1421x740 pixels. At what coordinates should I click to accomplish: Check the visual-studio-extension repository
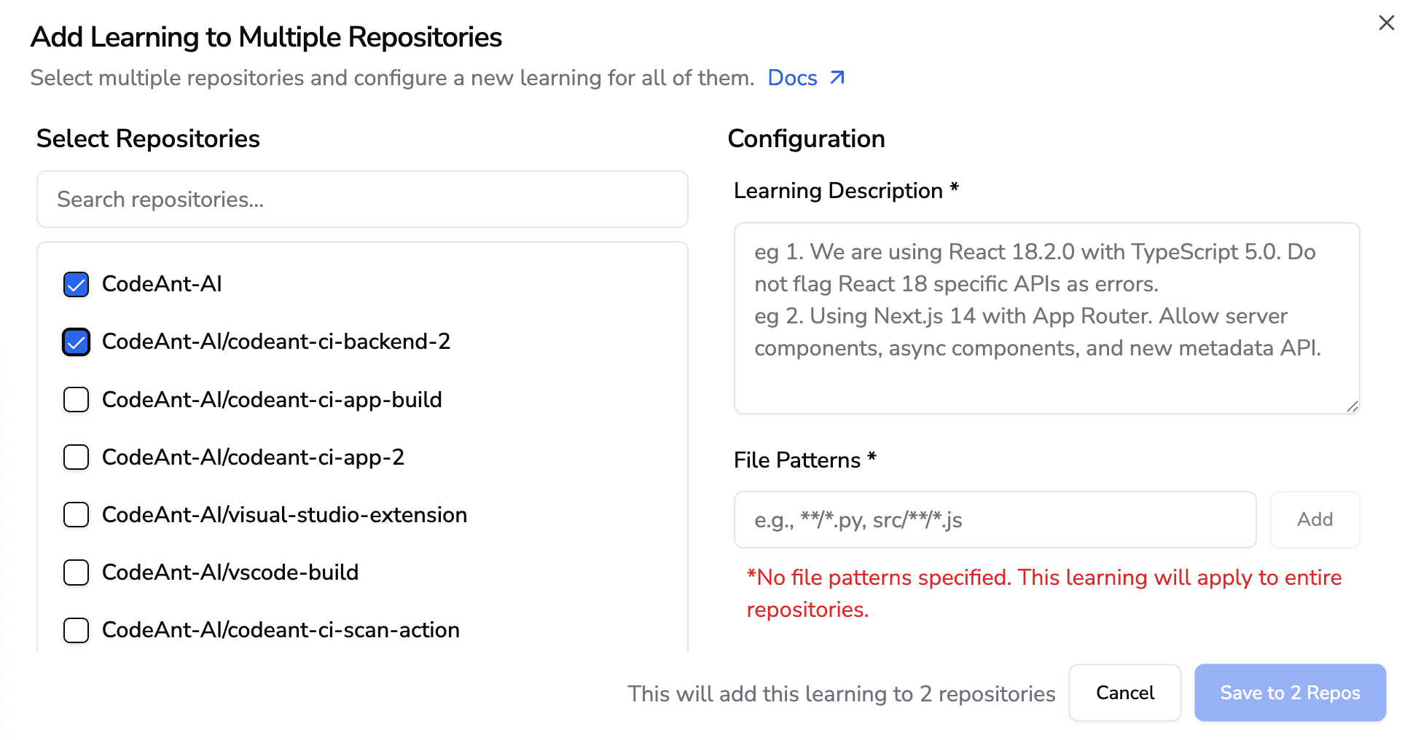[75, 514]
